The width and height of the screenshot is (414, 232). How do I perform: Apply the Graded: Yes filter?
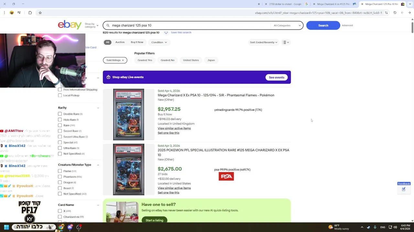[x=145, y=60]
